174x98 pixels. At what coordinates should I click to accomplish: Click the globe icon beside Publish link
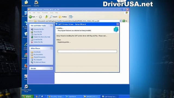coord(32,37)
